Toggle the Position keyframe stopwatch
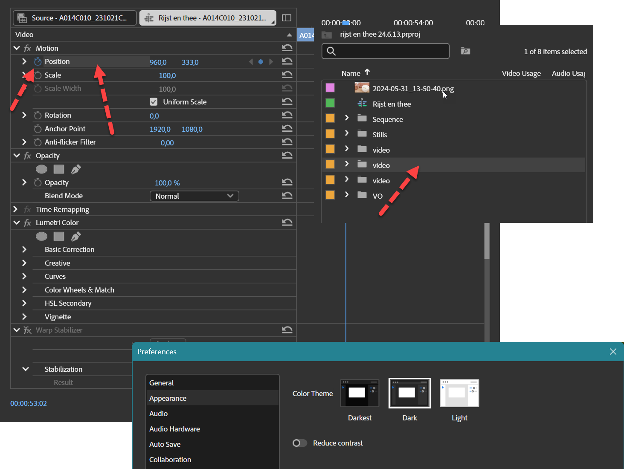Viewport: 624px width, 469px height. 38,61
